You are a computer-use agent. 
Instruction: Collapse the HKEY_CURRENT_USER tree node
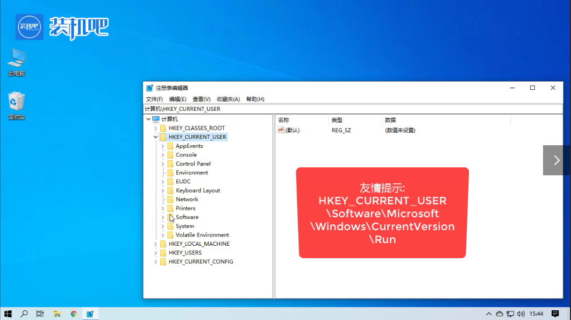coord(156,137)
